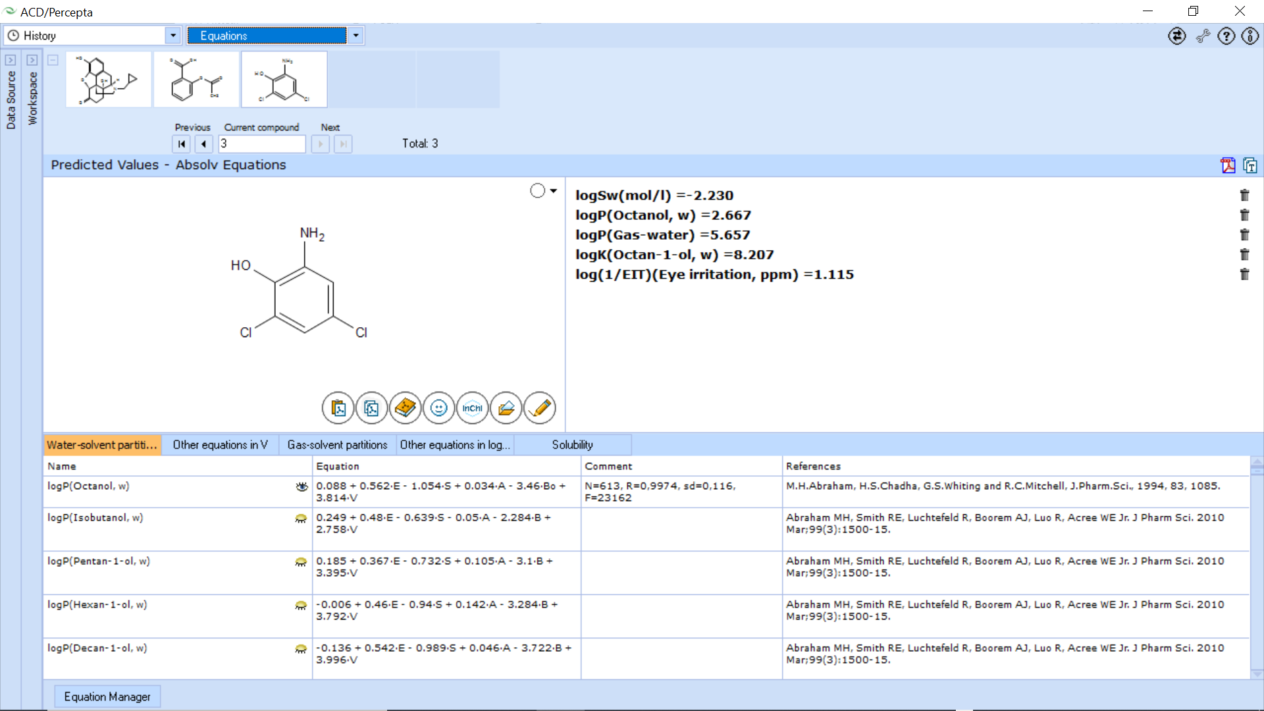
Task: Click the wrench settings icon
Action: [x=1203, y=36]
